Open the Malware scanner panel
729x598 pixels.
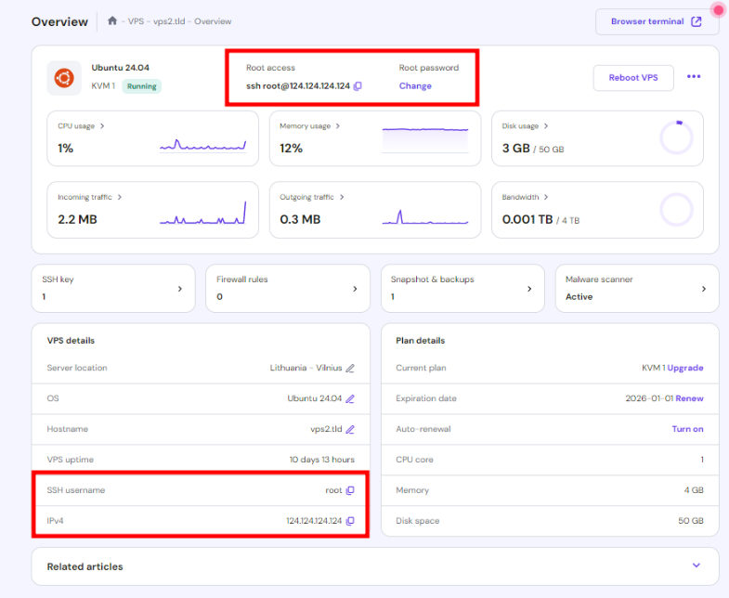(636, 288)
